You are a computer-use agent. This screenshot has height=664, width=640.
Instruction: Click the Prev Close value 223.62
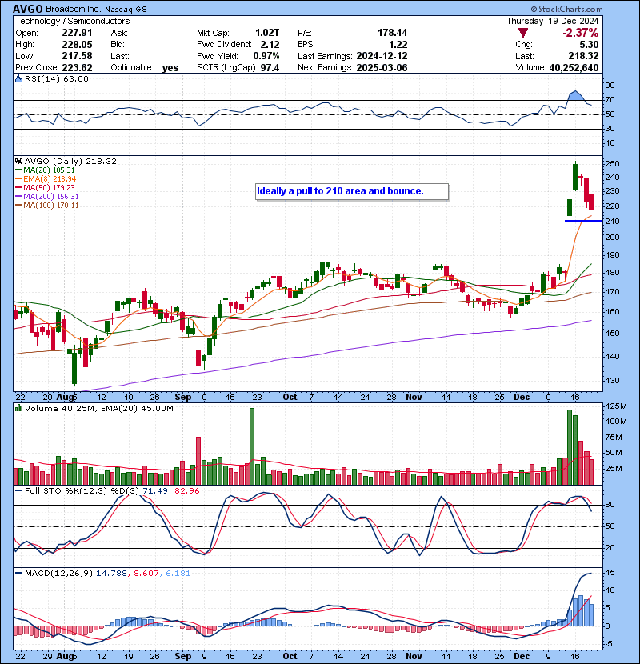coord(77,68)
